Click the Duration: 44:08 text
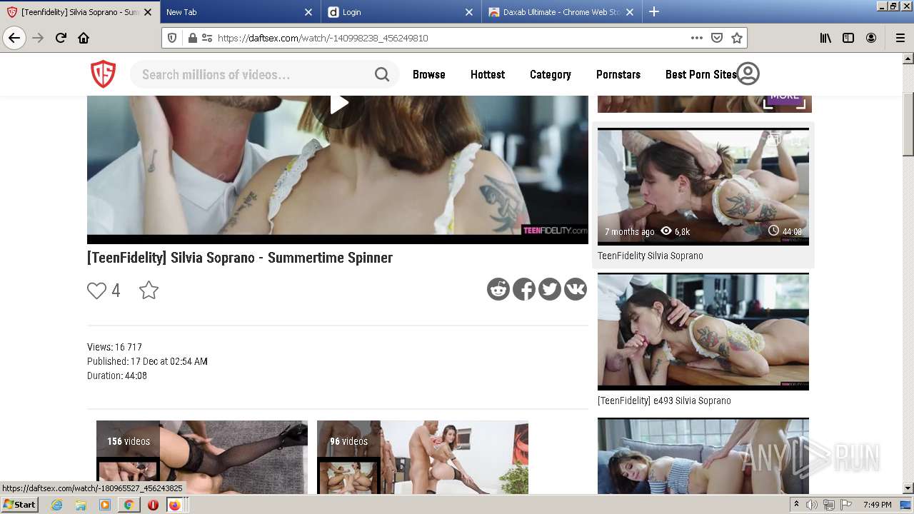The height and width of the screenshot is (514, 914). pyautogui.click(x=117, y=376)
